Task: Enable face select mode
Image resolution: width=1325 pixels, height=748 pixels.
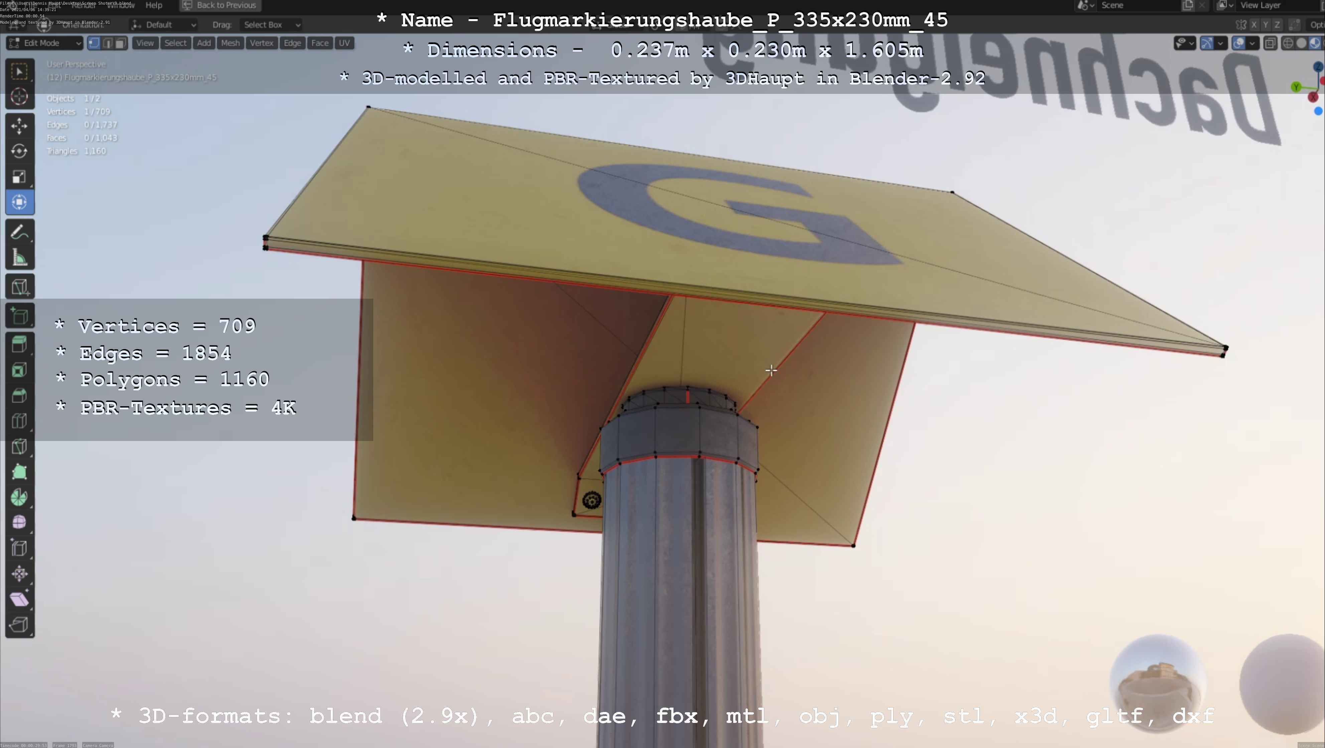Action: [x=120, y=43]
